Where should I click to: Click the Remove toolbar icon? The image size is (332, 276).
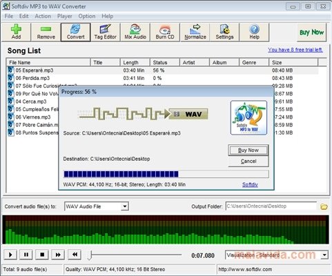(46, 32)
